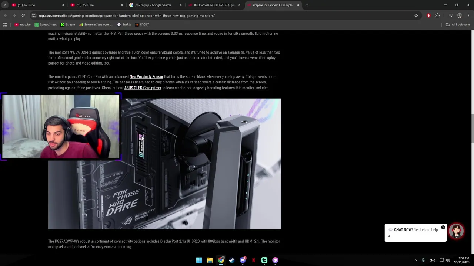
Task: Open the media control toolbar icon
Action: click(x=451, y=16)
